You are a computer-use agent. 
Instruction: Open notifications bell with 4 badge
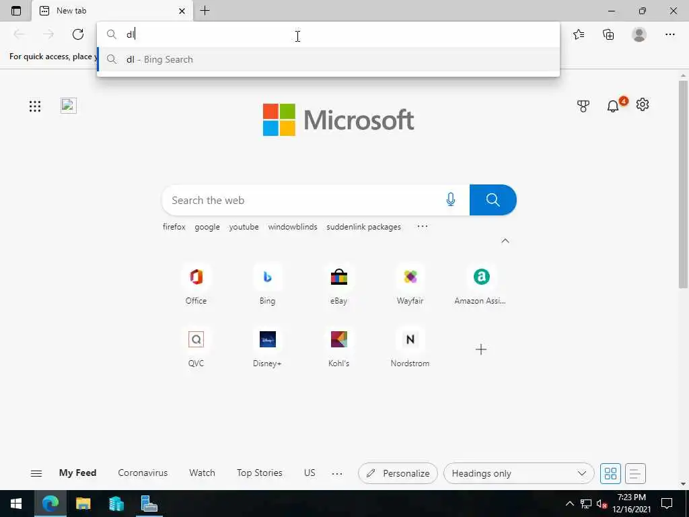pyautogui.click(x=614, y=106)
